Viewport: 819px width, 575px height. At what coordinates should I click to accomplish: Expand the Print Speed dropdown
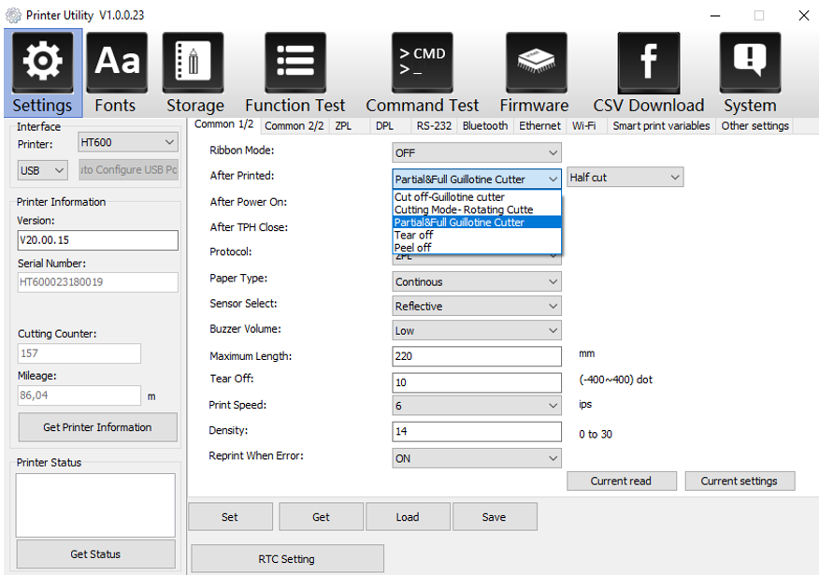[477, 406]
